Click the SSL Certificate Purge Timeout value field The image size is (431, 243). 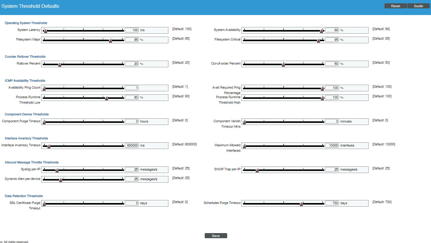point(131,203)
